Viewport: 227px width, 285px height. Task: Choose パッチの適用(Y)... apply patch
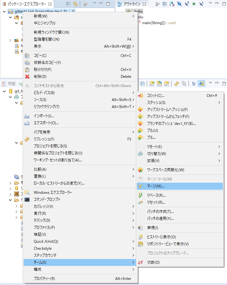180,219
